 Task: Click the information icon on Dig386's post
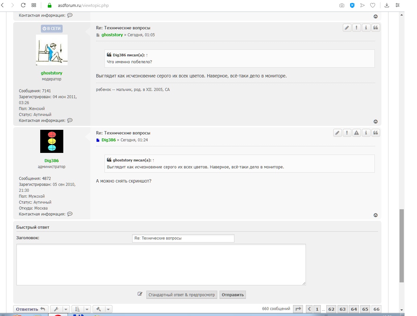(366, 133)
